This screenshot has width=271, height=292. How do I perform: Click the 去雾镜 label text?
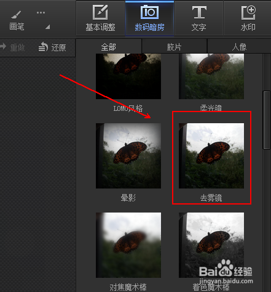point(211,198)
